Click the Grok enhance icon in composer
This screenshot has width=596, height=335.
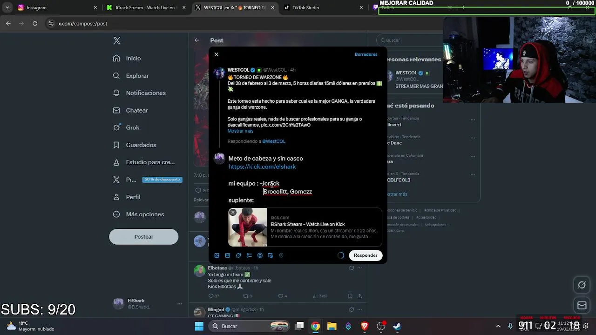pos(238,255)
